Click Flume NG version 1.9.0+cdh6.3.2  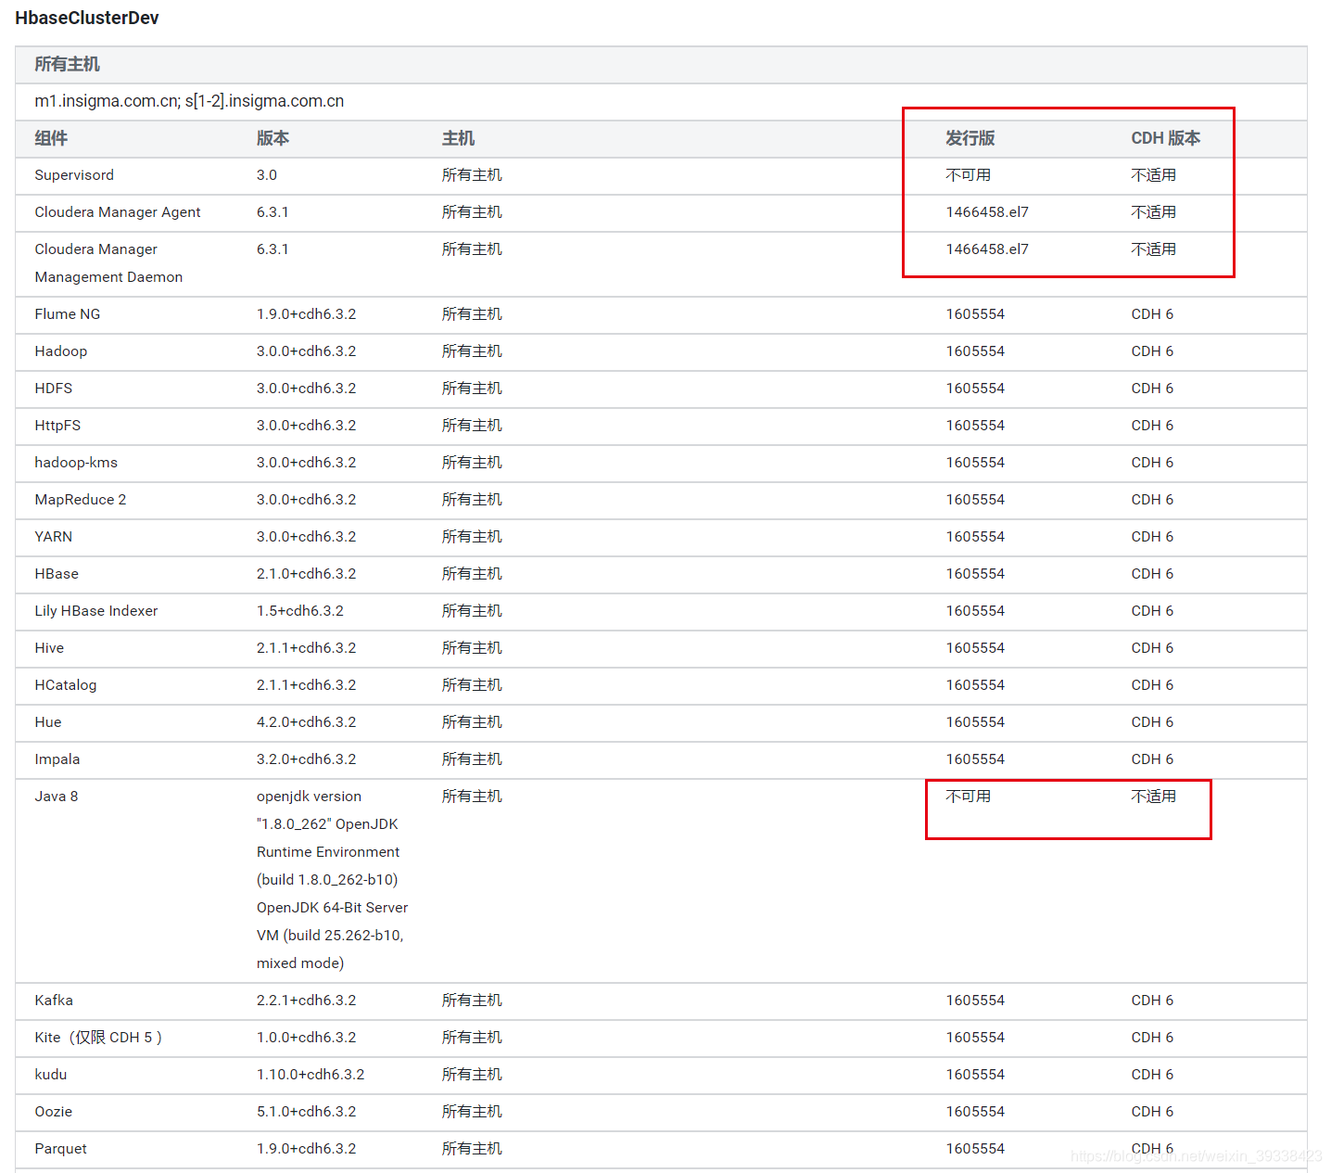307,314
